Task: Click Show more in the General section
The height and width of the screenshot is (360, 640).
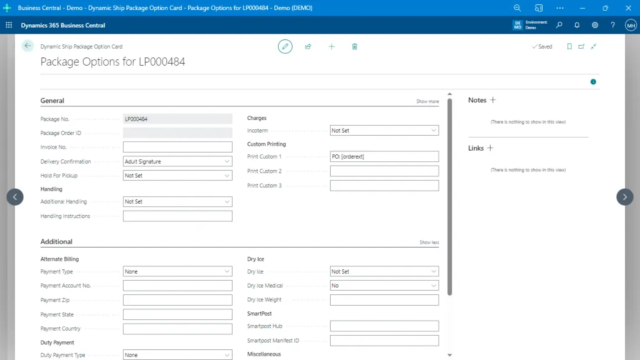Action: [427, 101]
